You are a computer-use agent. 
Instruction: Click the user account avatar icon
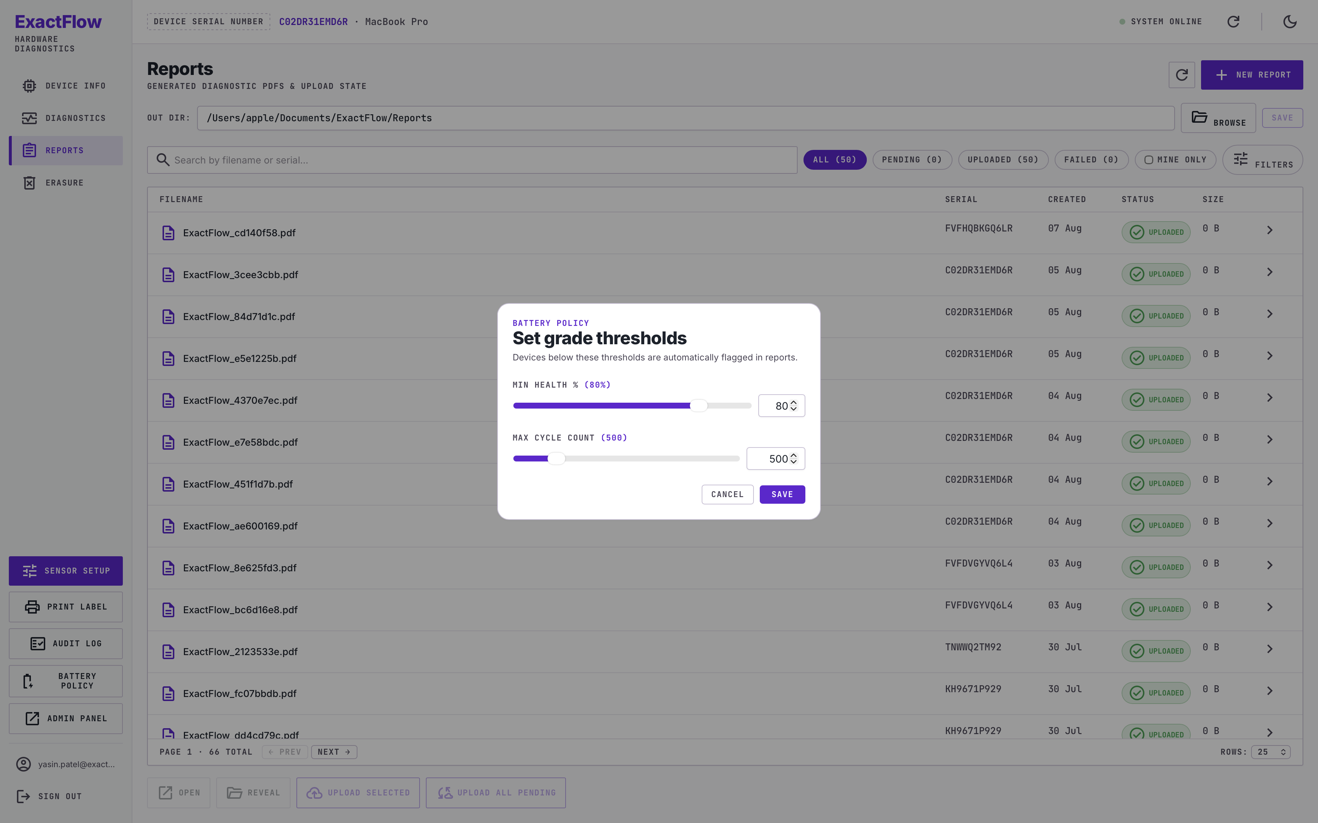[x=24, y=764]
